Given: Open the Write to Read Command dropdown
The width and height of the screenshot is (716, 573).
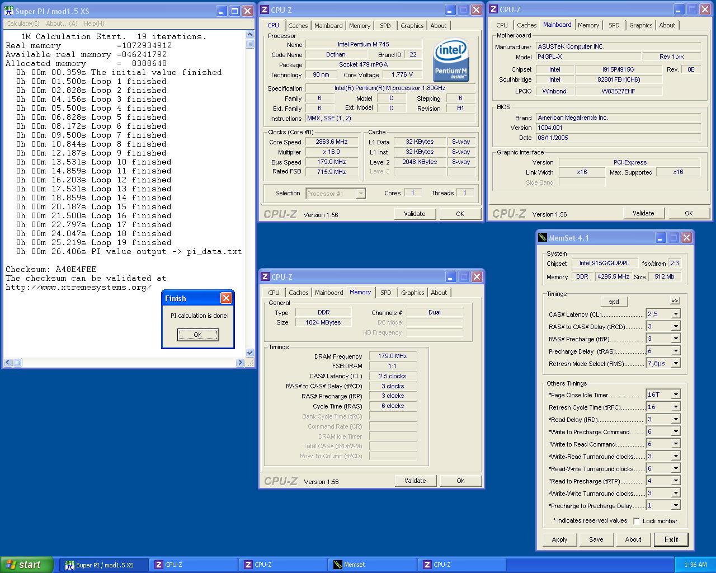Looking at the screenshot, I should coord(676,444).
